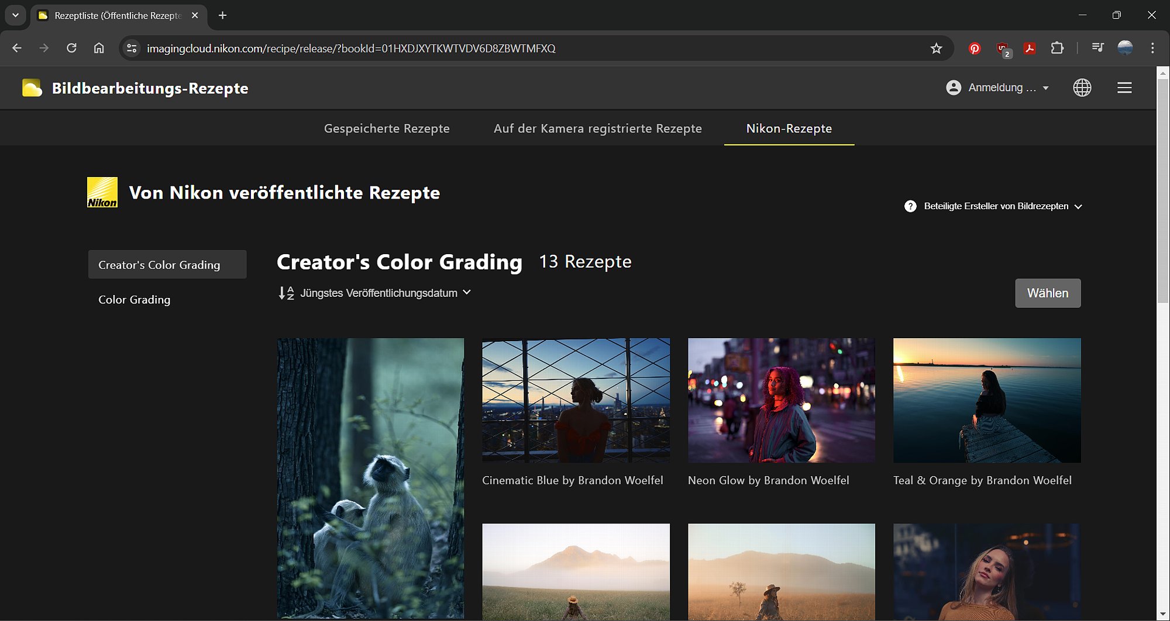This screenshot has width=1170, height=621.
Task: Switch to Gespeicherte Rezepte tab
Action: (387, 129)
